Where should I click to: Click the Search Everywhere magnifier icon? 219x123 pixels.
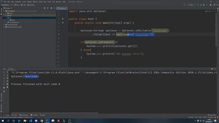(x=217, y=5)
